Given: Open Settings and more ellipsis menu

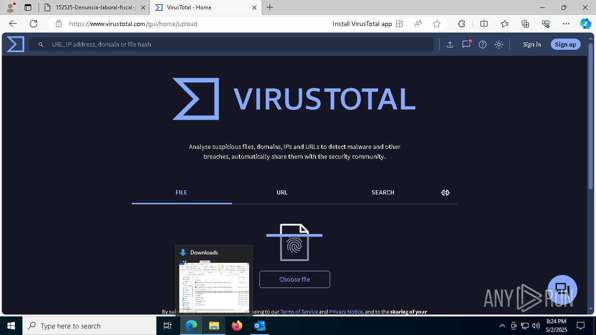Looking at the screenshot, I should pyautogui.click(x=566, y=24).
